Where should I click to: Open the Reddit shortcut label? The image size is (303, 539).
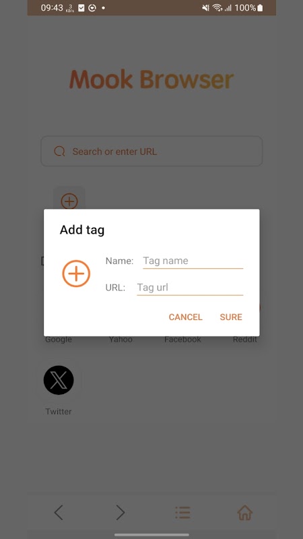click(244, 340)
